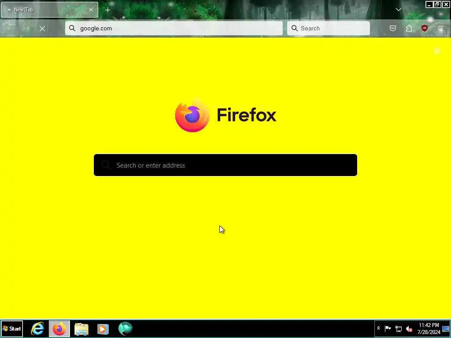Click the Firefox taskbar icon
The image size is (451, 338).
click(59, 328)
